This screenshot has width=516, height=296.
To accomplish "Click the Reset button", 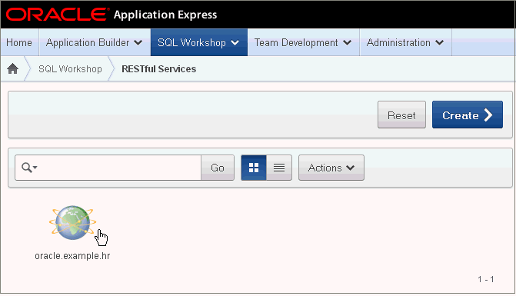I will tap(402, 115).
